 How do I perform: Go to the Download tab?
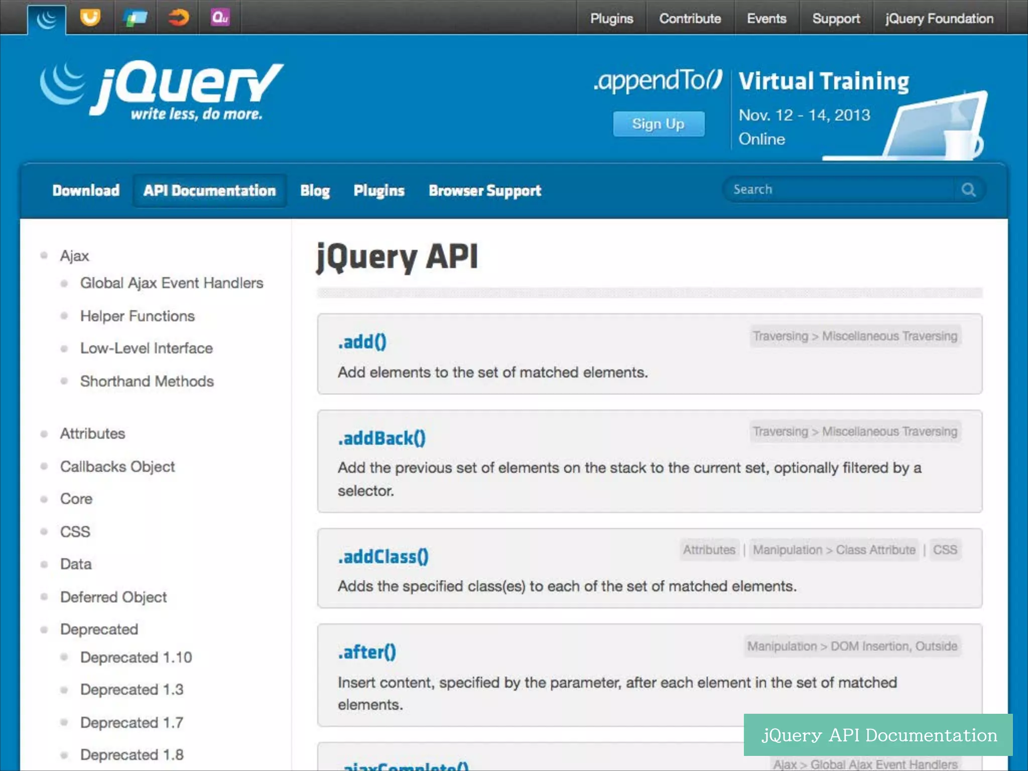point(86,191)
